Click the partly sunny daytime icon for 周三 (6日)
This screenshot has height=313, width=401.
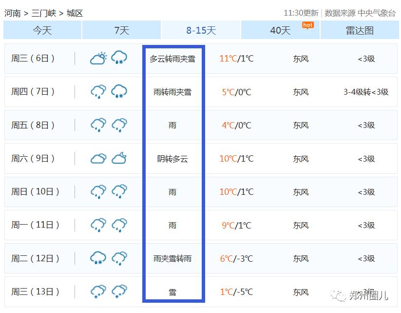(98, 59)
